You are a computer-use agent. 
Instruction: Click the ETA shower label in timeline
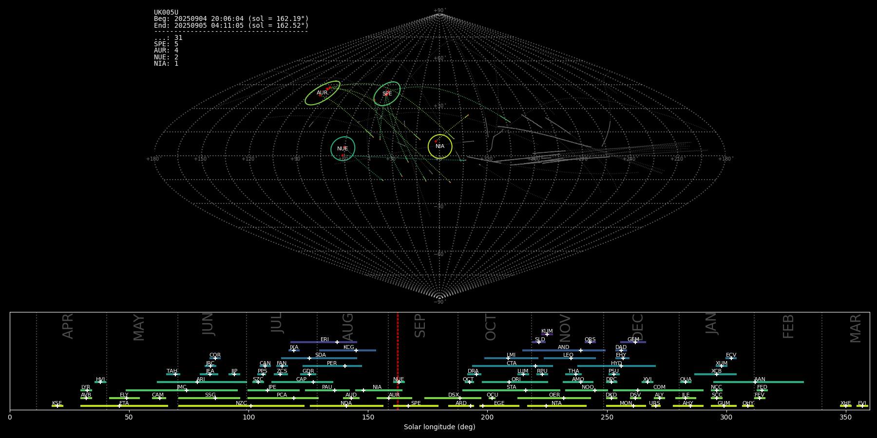124,403
